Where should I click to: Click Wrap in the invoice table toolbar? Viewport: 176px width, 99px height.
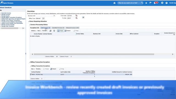(76, 31)
